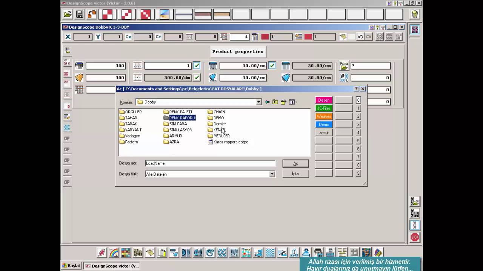The image size is (483, 271).
Task: Open the view menu dropdown in dialog
Action: [293, 102]
